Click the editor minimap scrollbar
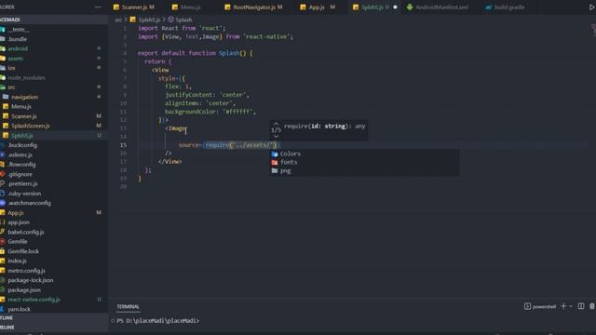Viewport: 596px width, 335px height. (593, 30)
